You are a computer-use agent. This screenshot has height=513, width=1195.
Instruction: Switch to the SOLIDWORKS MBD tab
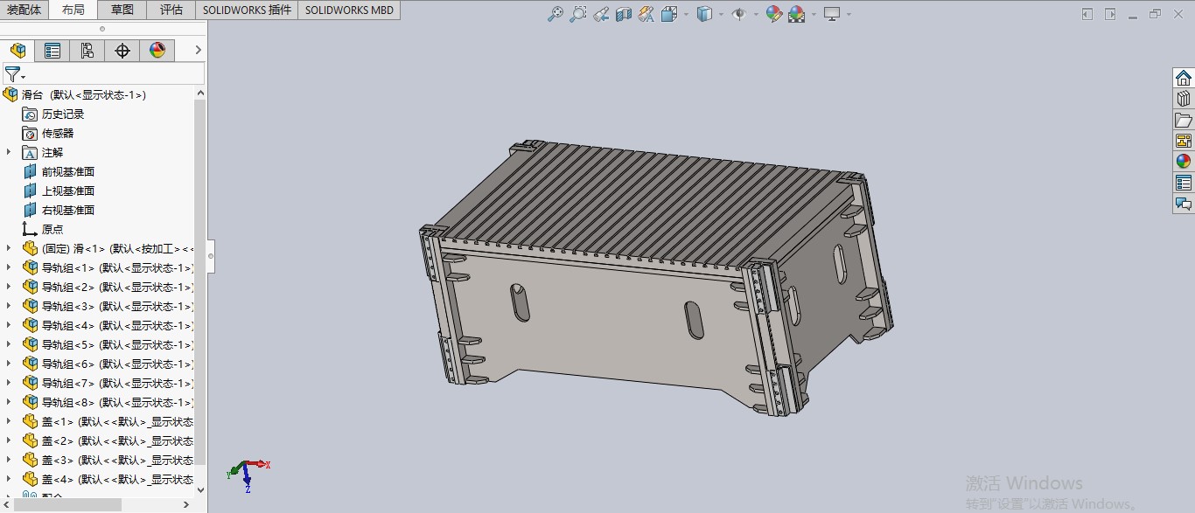pos(348,10)
